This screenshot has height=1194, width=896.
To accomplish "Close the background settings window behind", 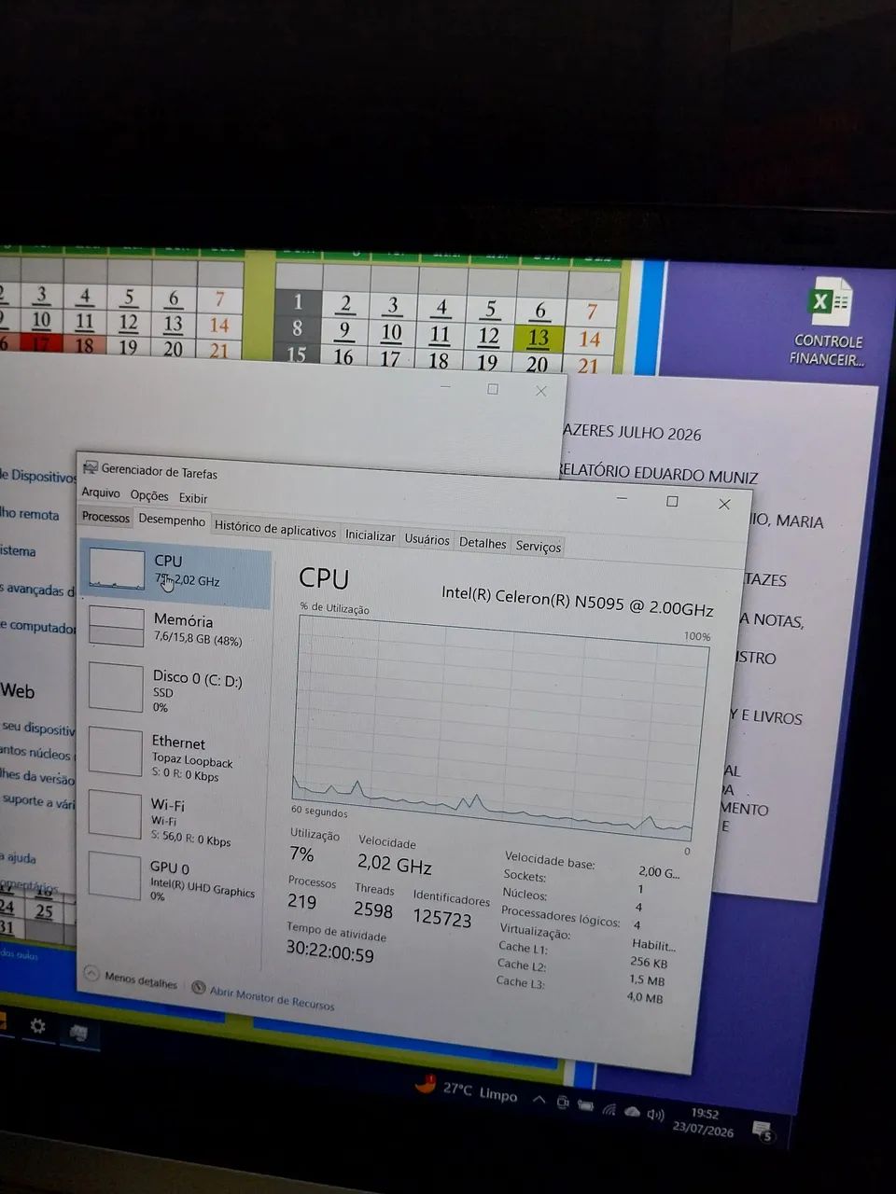I will 541,392.
